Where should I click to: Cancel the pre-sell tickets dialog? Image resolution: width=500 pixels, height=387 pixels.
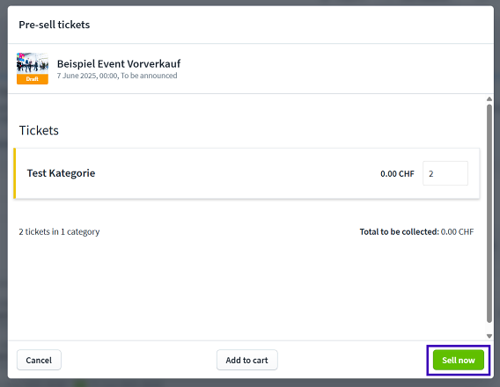pyautogui.click(x=39, y=360)
